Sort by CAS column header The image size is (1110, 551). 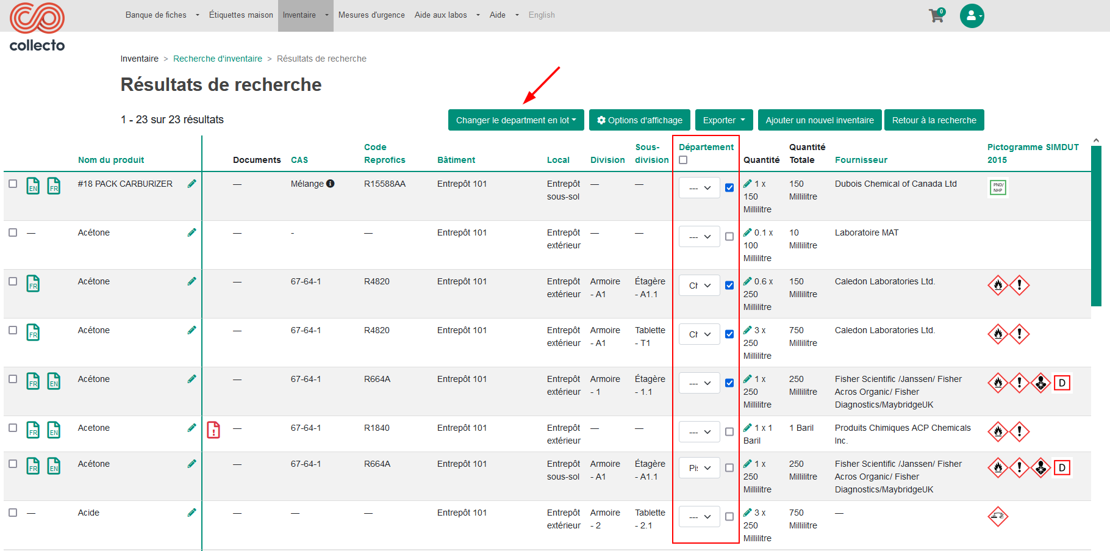coord(299,160)
